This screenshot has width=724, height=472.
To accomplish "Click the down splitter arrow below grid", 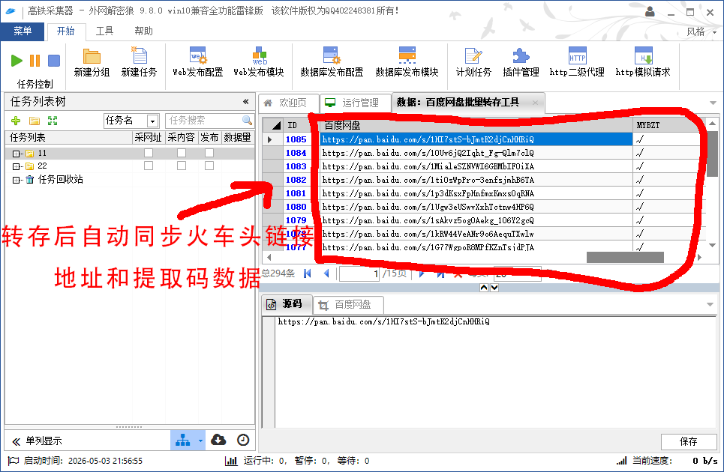I will (x=494, y=288).
